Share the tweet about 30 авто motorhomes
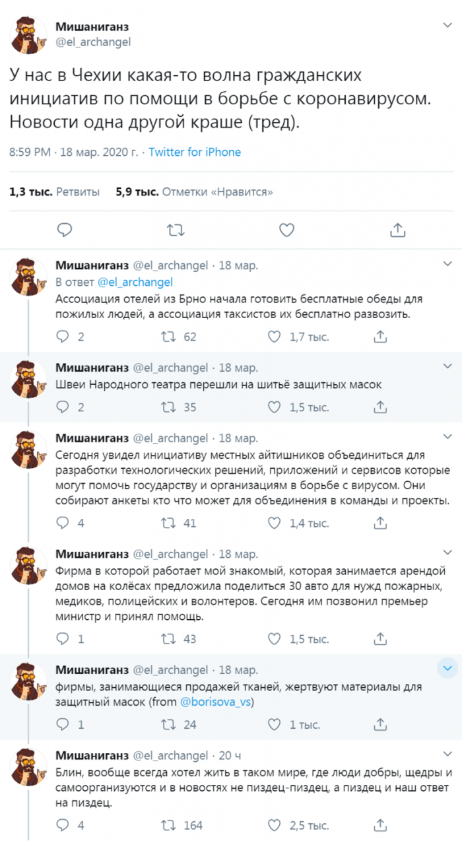Image resolution: width=462 pixels, height=841 pixels. click(380, 639)
